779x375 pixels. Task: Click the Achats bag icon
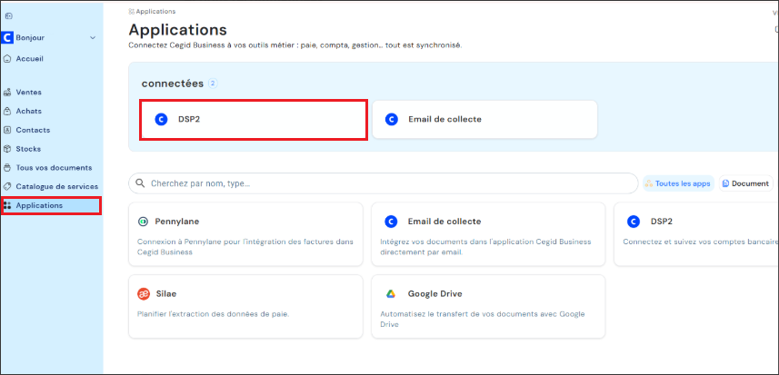tap(7, 111)
